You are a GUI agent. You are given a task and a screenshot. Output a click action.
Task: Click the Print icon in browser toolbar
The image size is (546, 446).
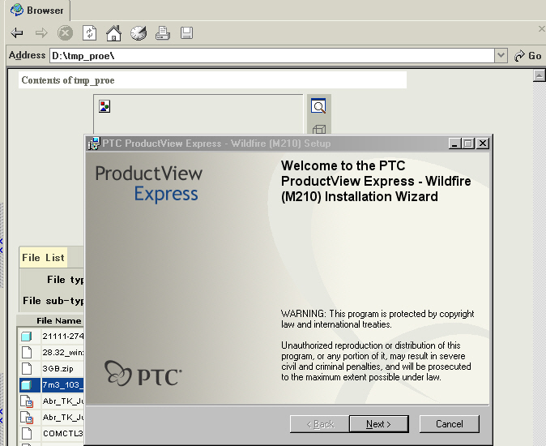163,33
